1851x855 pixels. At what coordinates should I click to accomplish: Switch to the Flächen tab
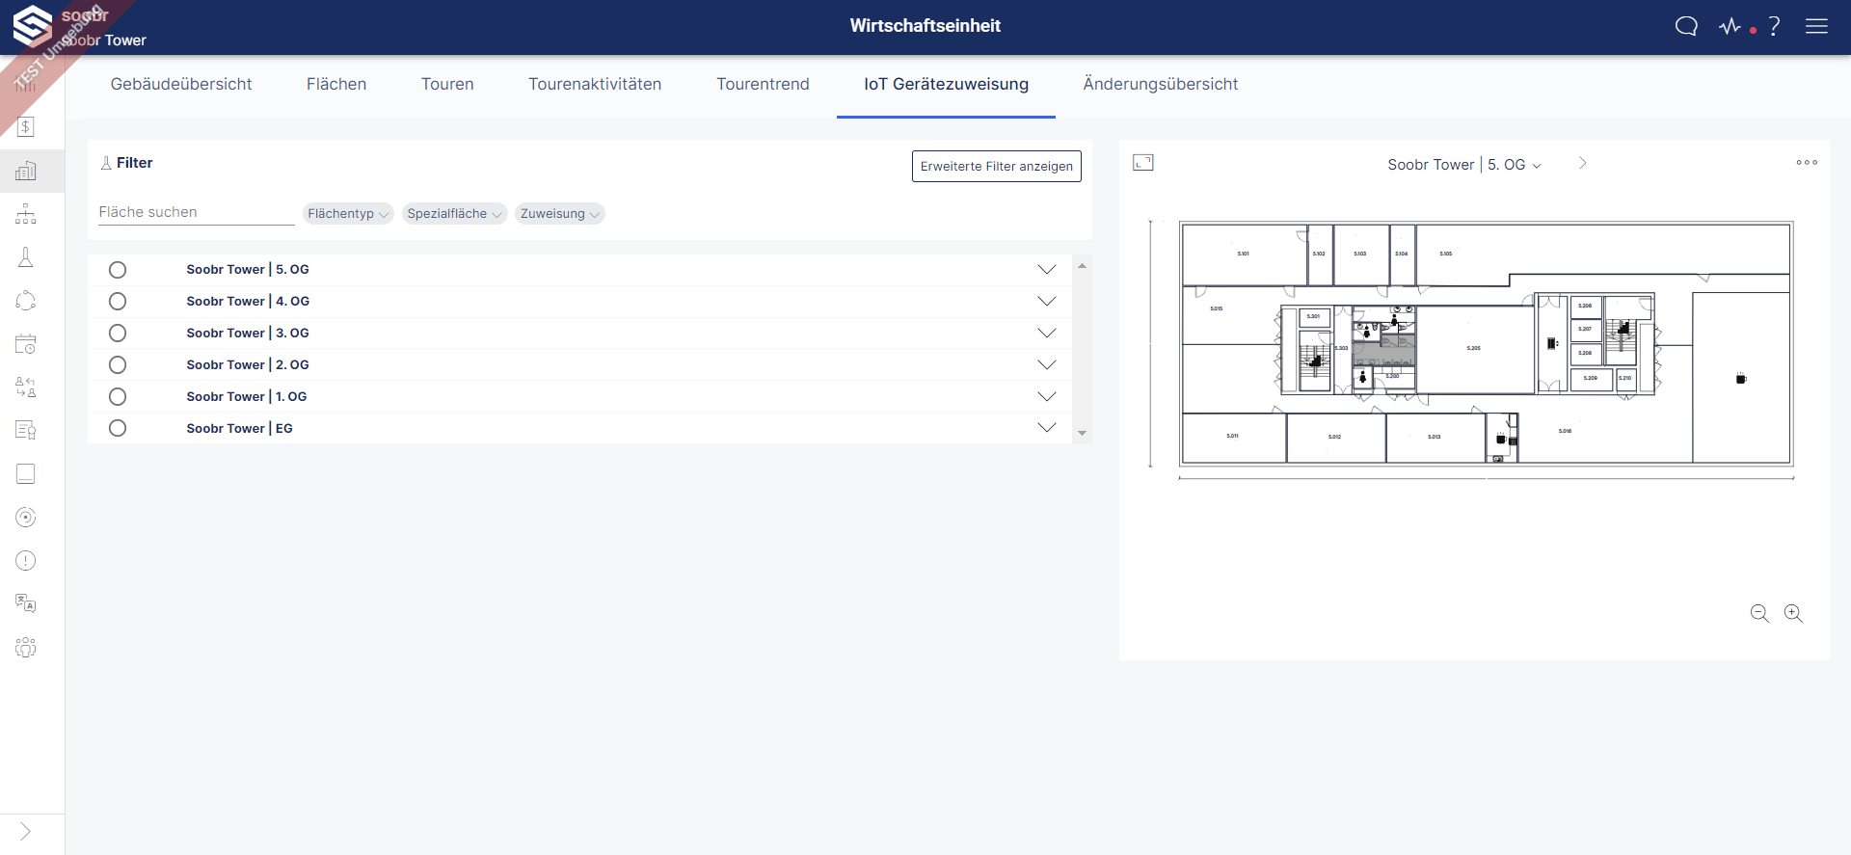point(336,85)
